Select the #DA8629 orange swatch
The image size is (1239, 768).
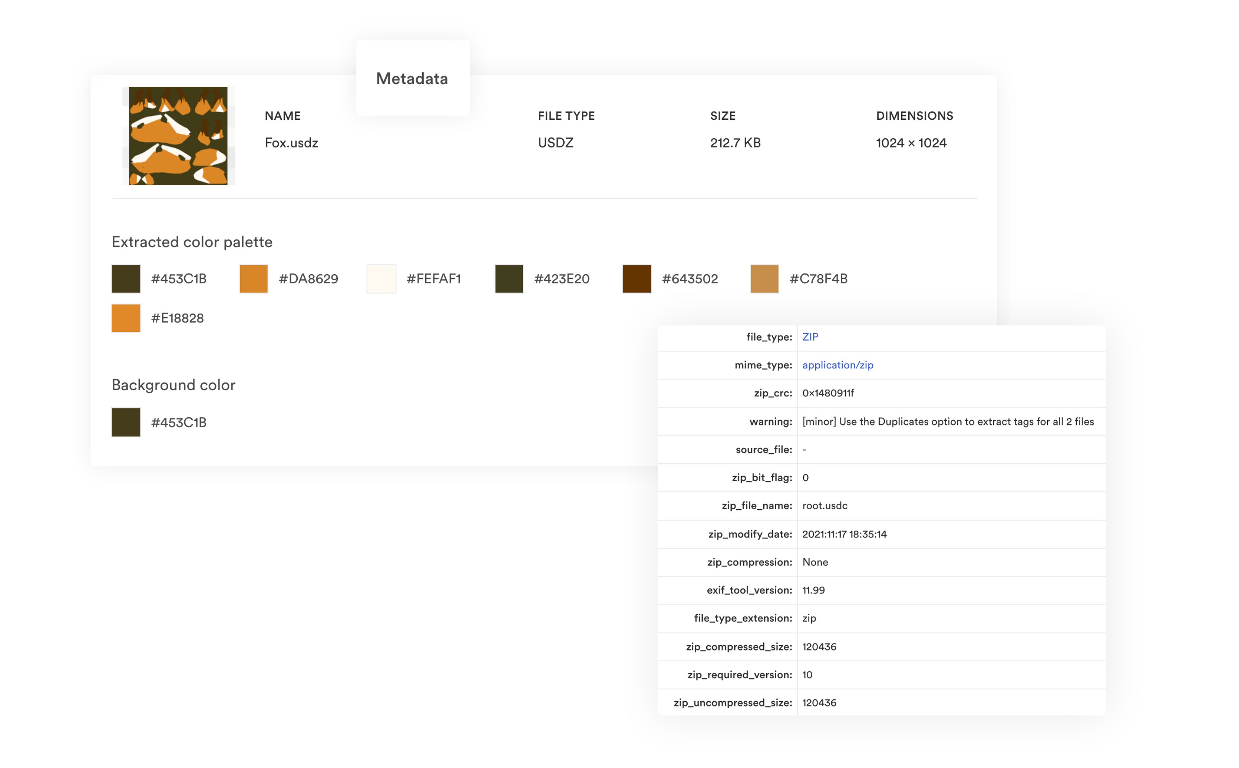[254, 279]
